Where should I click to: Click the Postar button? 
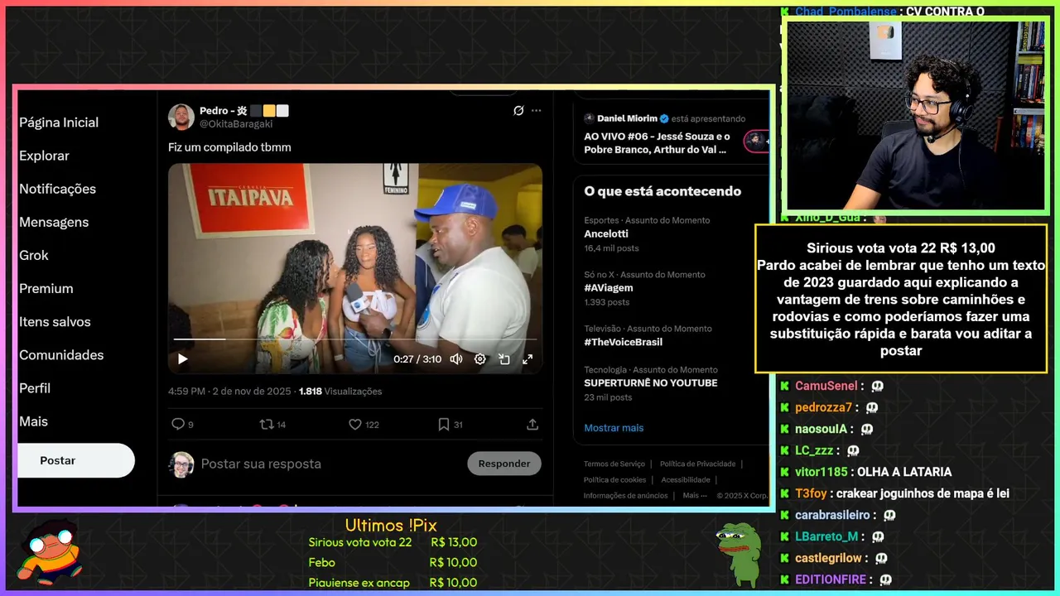click(75, 460)
